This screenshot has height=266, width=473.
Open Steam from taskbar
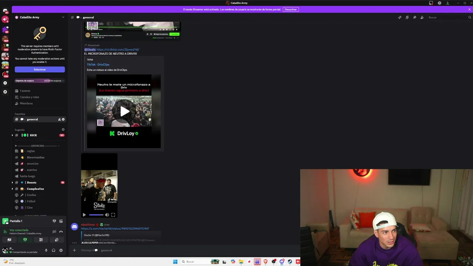pyautogui.click(x=290, y=262)
